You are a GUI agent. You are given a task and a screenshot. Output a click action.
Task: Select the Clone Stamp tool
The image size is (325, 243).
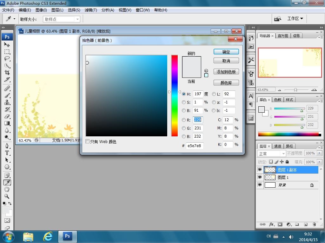coord(7,103)
